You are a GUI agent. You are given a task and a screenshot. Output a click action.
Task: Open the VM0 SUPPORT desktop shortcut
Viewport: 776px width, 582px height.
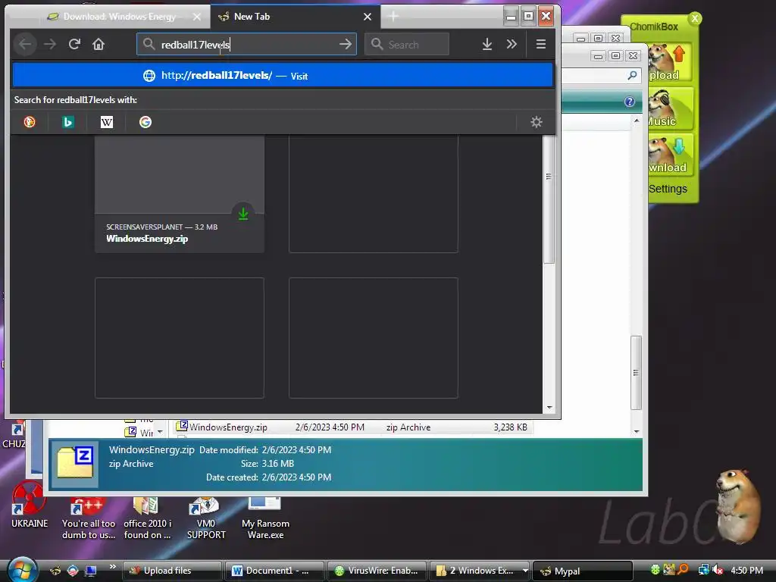[206, 518]
